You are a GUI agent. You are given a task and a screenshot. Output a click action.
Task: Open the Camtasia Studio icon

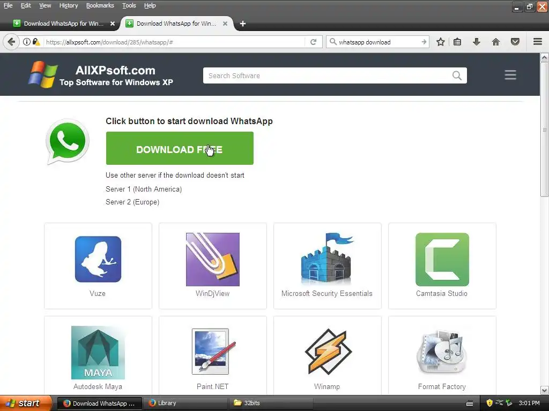pos(442,260)
